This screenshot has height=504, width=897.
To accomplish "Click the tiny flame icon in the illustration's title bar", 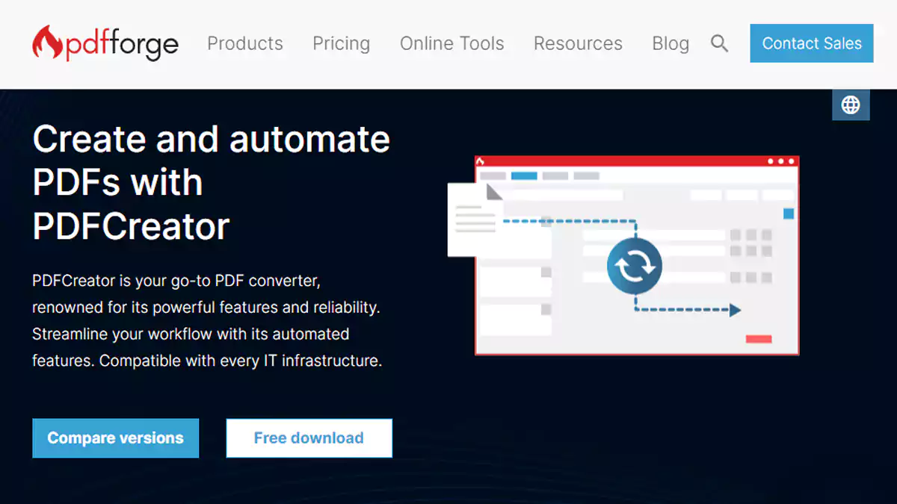I will coord(481,161).
